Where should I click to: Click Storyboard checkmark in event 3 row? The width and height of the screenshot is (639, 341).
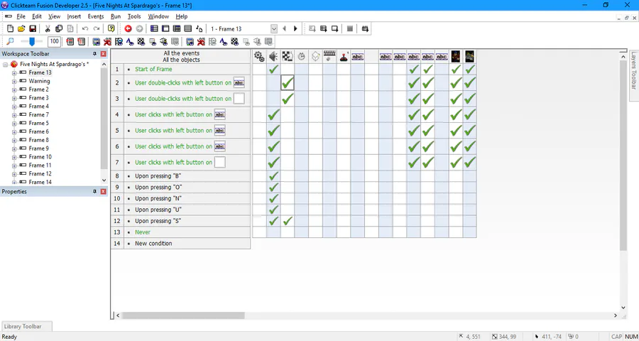(288, 99)
